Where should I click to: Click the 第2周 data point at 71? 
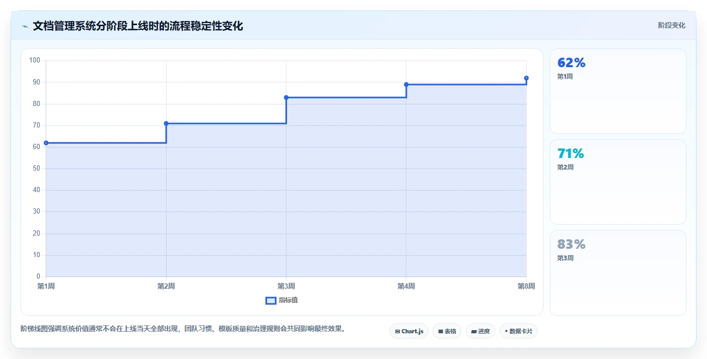coord(166,123)
